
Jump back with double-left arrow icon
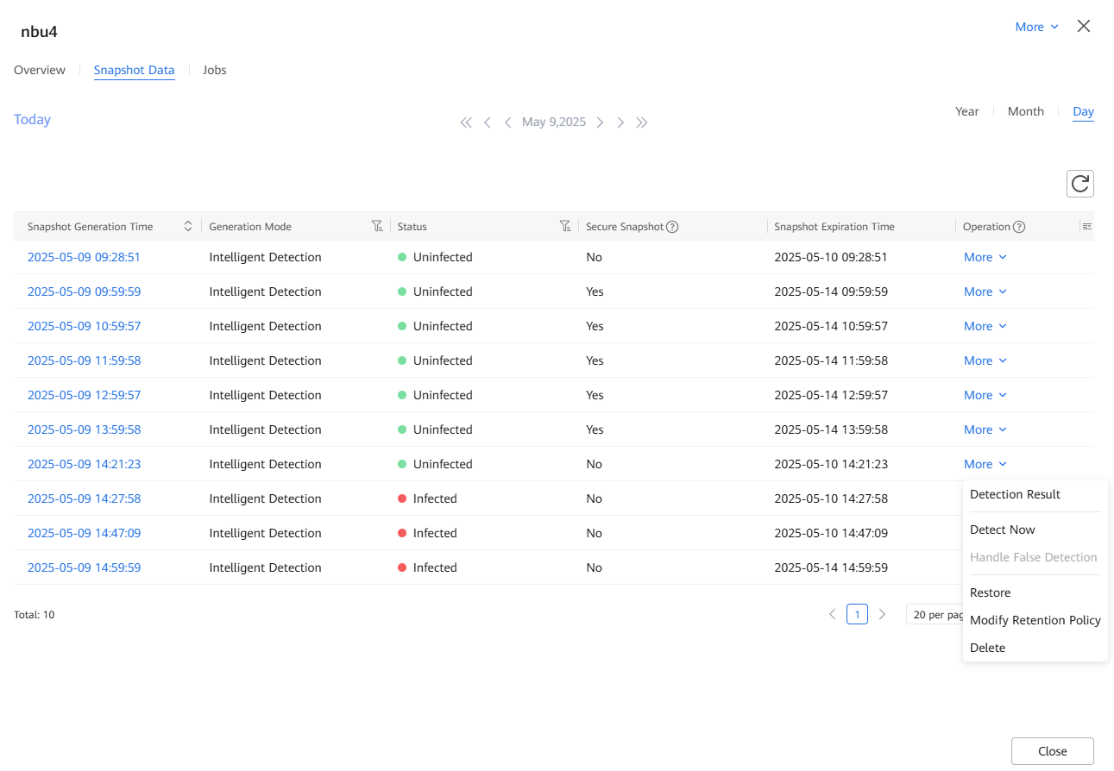point(466,122)
